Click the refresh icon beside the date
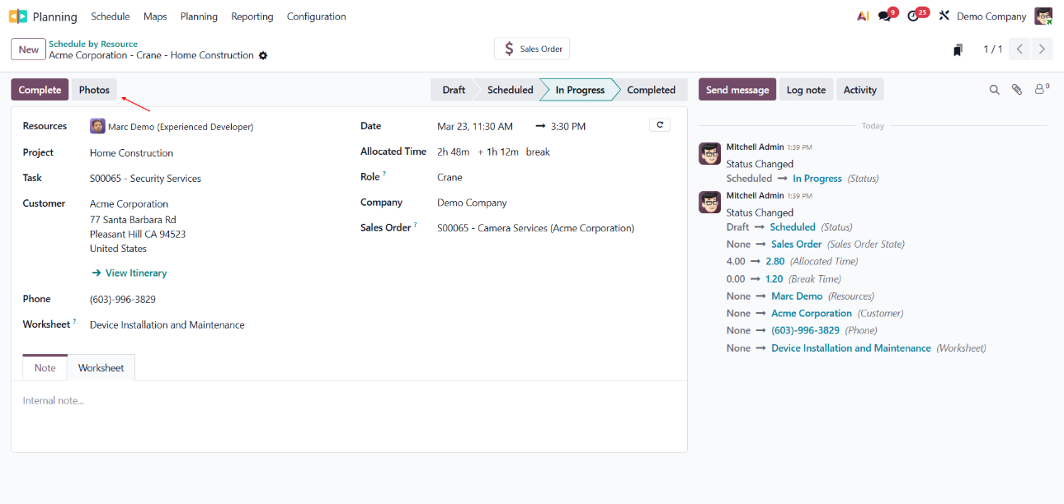 click(660, 125)
